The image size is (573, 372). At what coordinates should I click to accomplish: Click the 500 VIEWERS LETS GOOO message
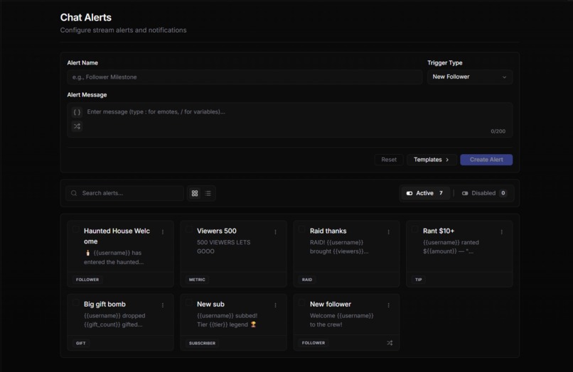tap(224, 247)
